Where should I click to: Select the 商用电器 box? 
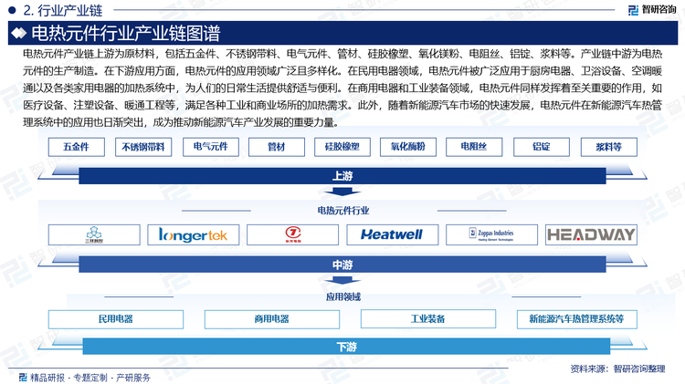coord(272,319)
